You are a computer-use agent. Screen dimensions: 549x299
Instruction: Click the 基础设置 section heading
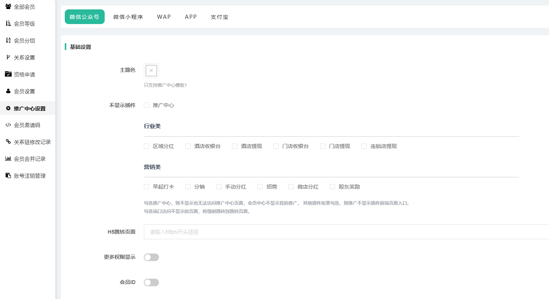click(81, 47)
